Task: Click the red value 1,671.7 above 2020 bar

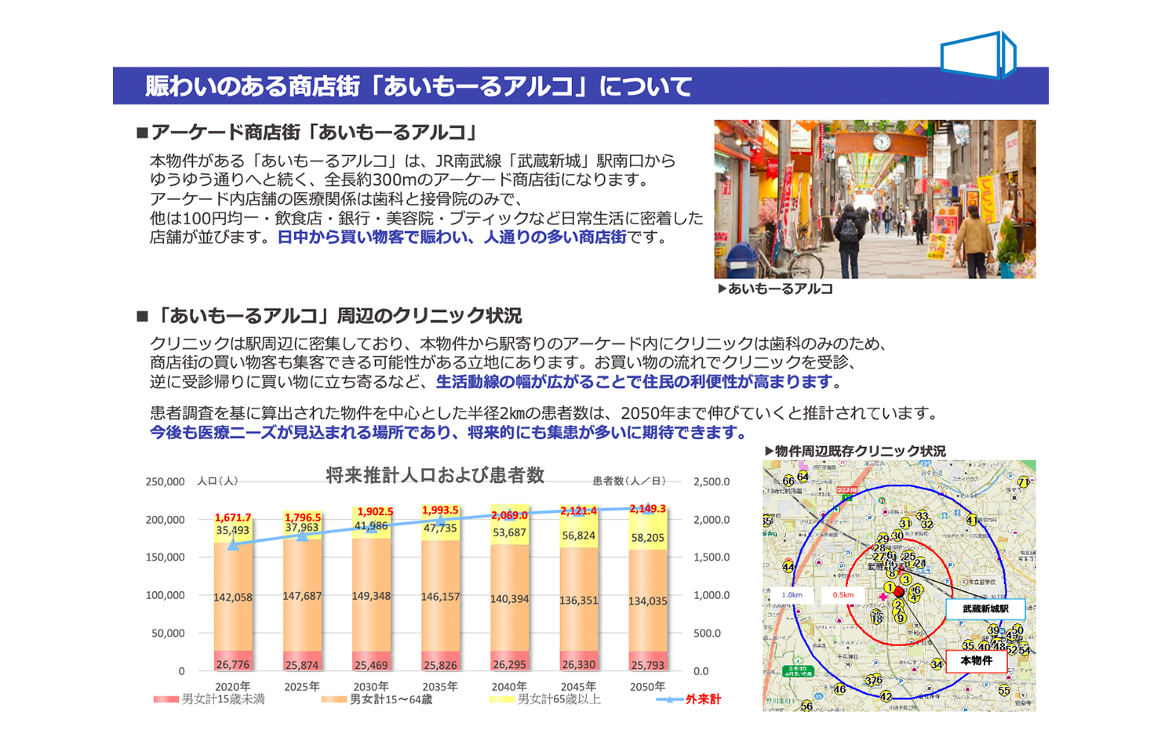Action: tap(233, 518)
